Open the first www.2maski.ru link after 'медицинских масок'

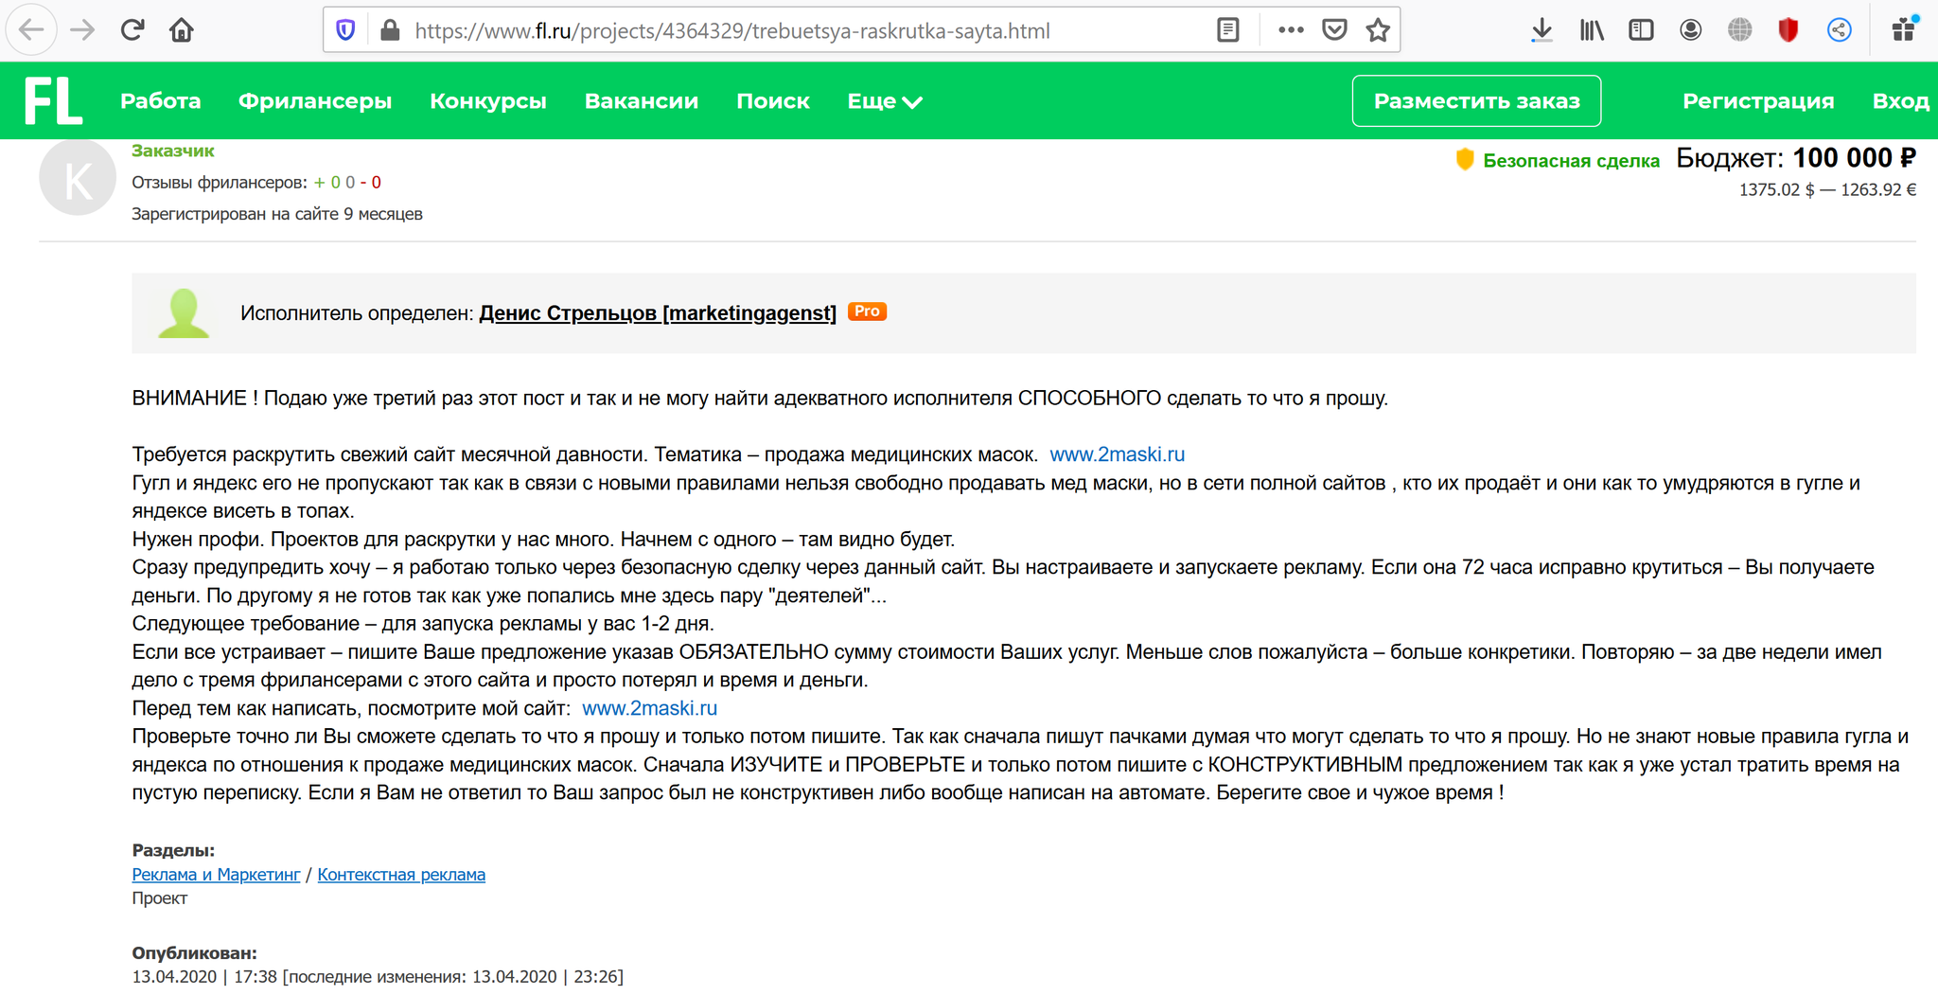(1117, 454)
